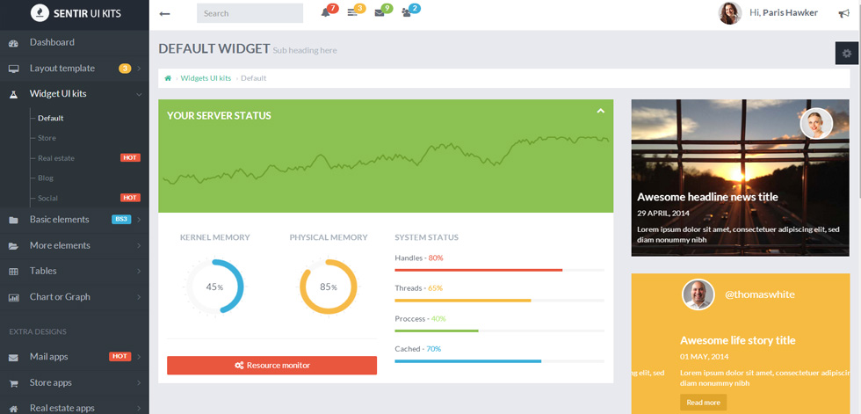Image resolution: width=861 pixels, height=414 pixels.
Task: Click the Basic elements folder icon
Action: pos(14,220)
